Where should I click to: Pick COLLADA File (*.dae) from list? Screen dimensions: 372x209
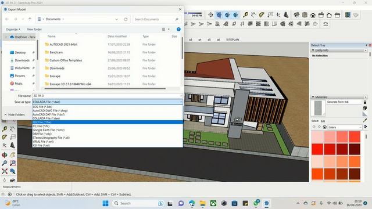[108, 118]
